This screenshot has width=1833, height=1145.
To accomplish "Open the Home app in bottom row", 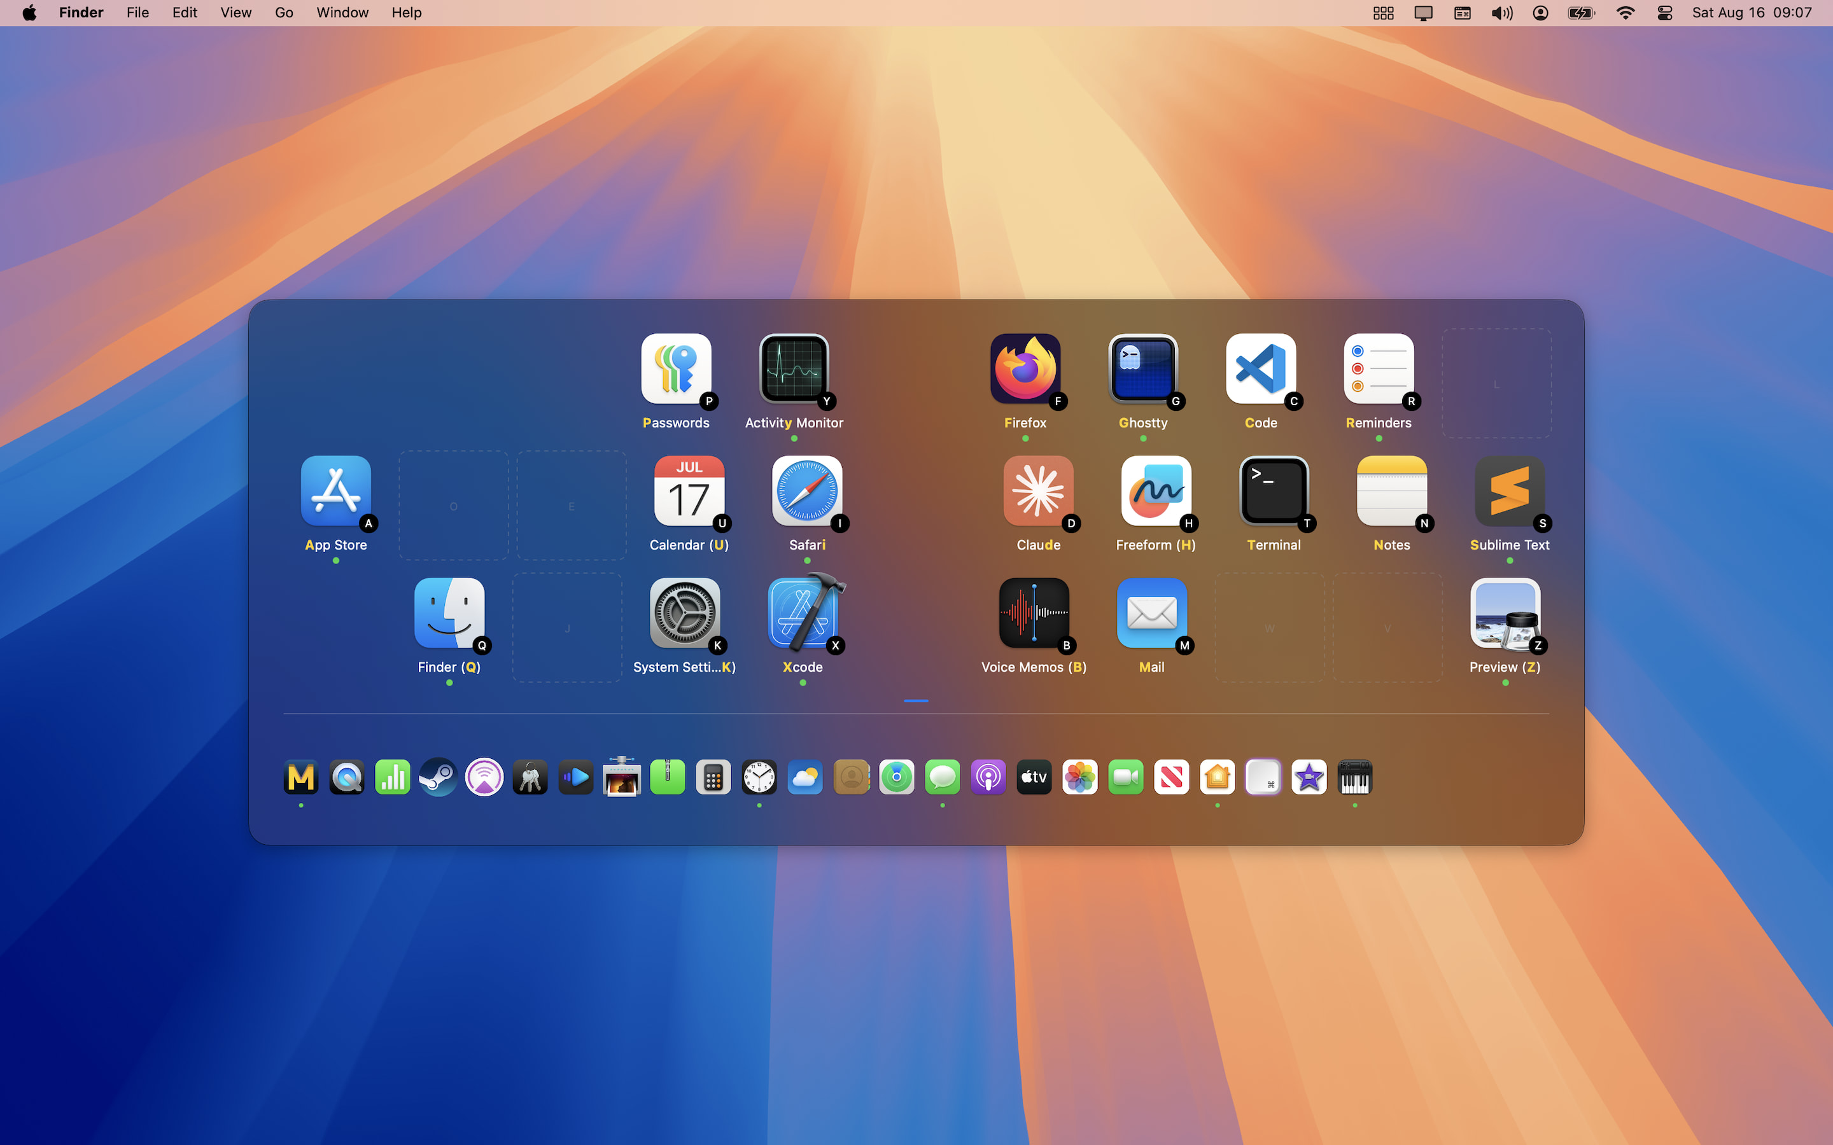I will coord(1217,777).
